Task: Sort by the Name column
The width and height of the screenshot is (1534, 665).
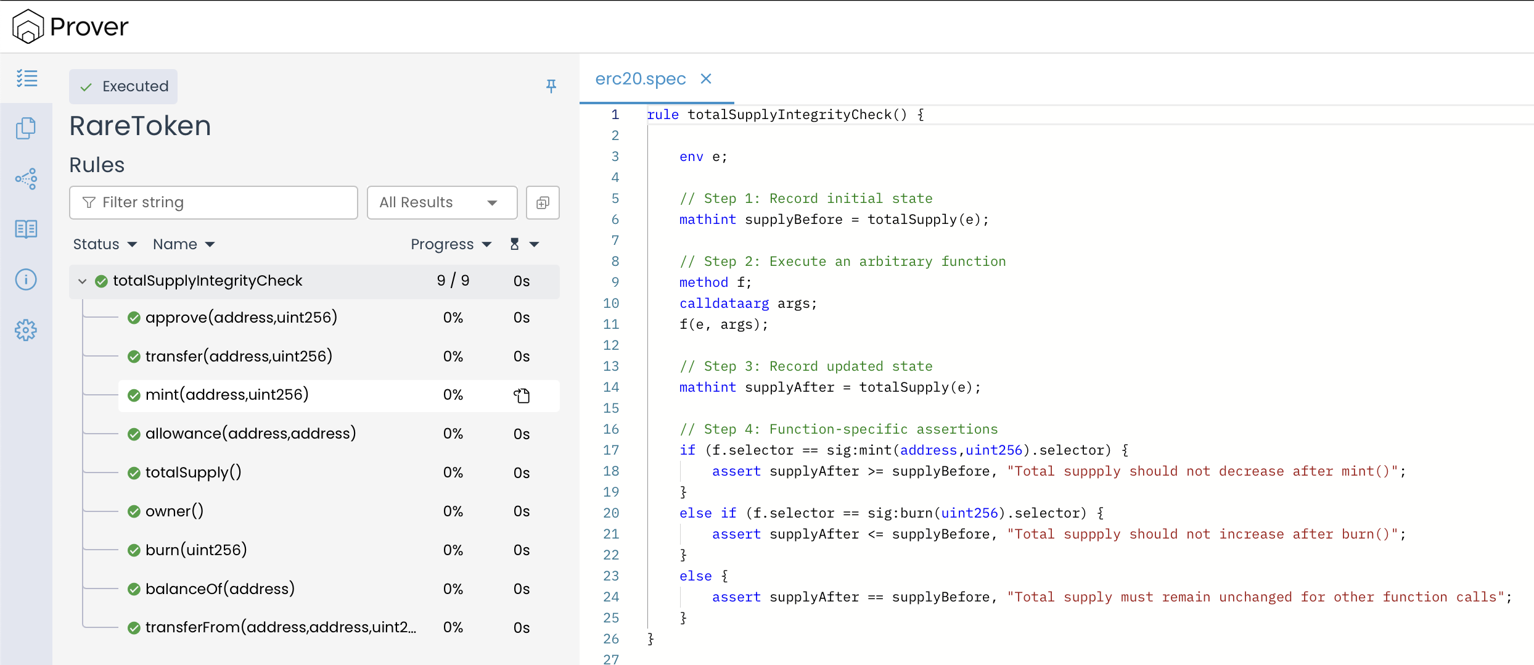Action: [183, 244]
